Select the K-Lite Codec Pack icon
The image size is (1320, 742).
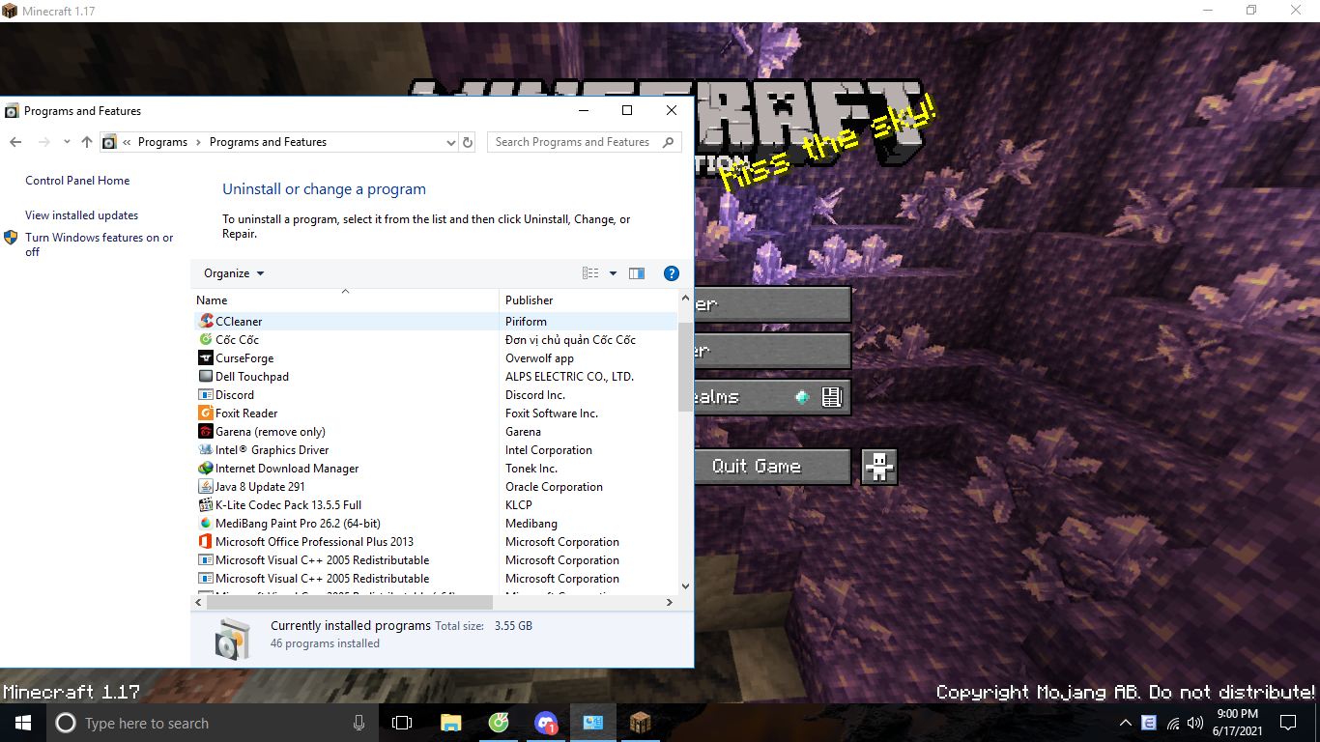206,504
